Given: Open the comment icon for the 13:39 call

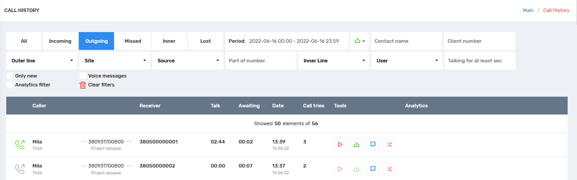Looking at the screenshot, I should pyautogui.click(x=373, y=144).
